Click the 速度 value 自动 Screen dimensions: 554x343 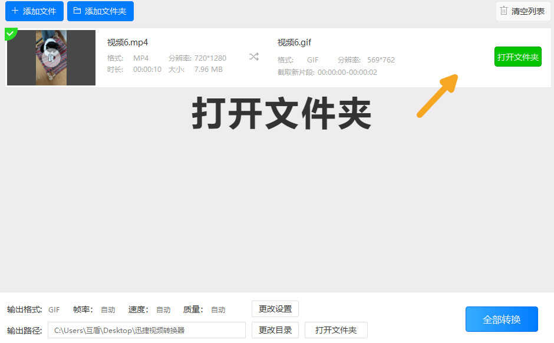click(163, 310)
